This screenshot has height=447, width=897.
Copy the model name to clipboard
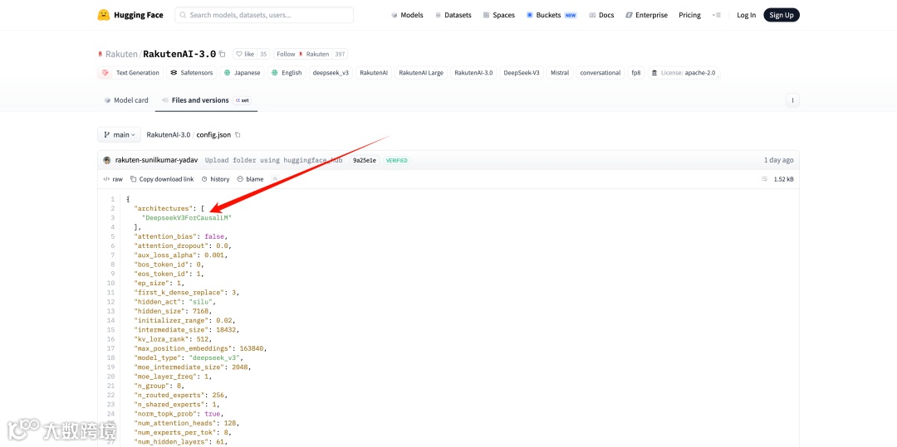(223, 54)
